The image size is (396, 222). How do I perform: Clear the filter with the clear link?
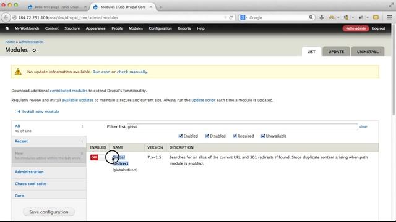click(x=363, y=126)
